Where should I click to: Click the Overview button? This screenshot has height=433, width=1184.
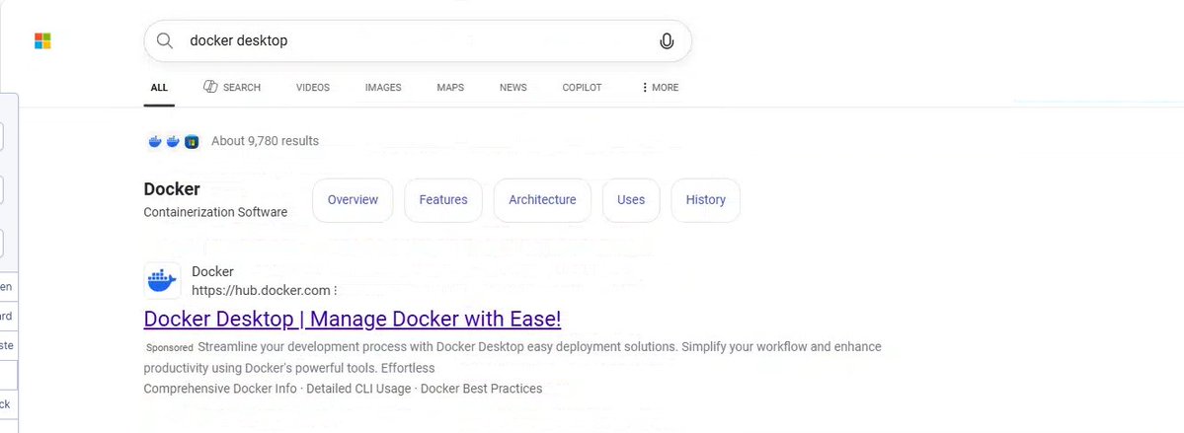[x=353, y=200]
